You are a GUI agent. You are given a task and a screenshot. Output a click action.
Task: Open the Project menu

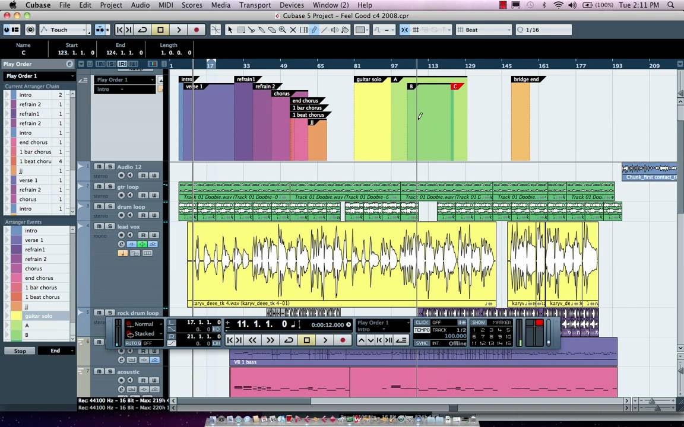[111, 5]
